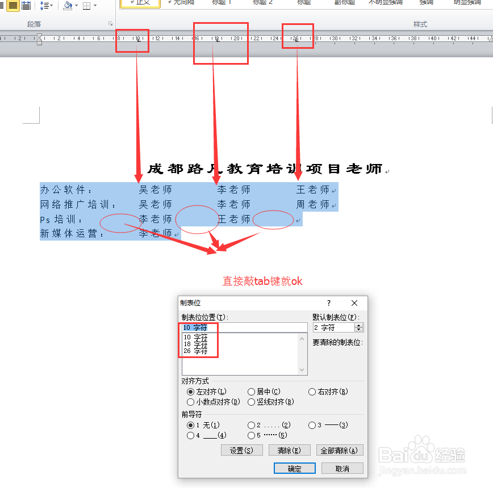Select 小数点对齐 decimal alignment
493x488 pixels.
[190, 402]
